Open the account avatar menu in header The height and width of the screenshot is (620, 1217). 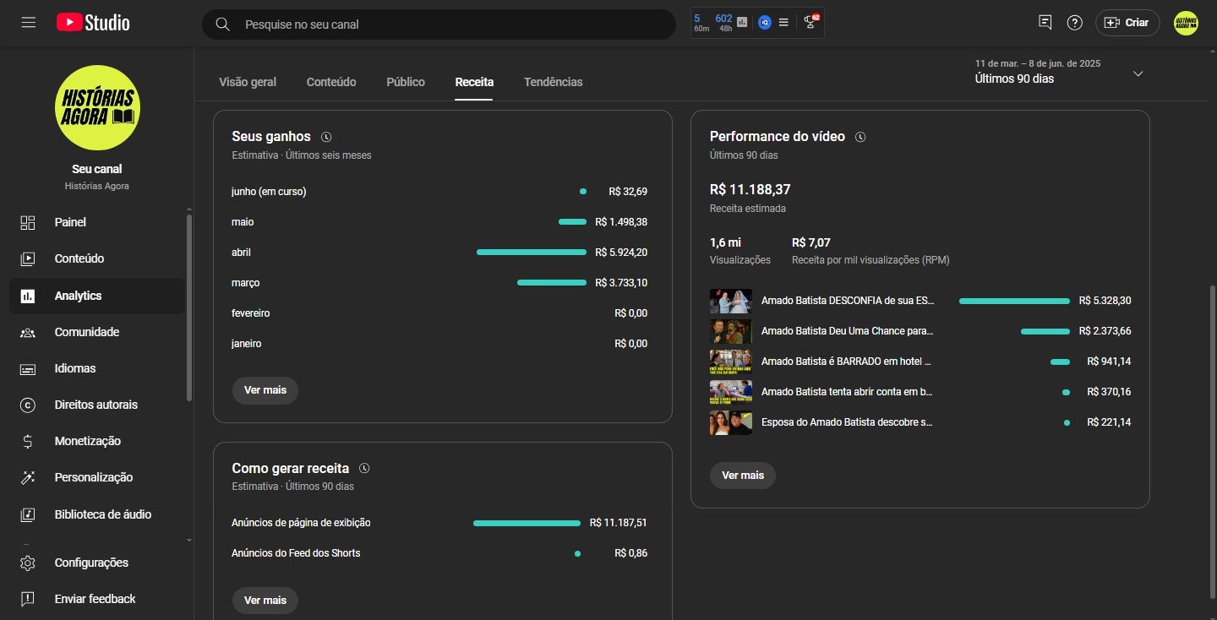pyautogui.click(x=1186, y=23)
